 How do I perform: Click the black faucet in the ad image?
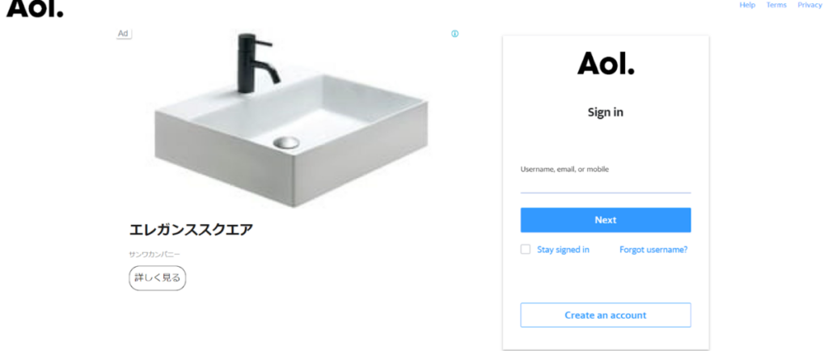click(x=256, y=63)
